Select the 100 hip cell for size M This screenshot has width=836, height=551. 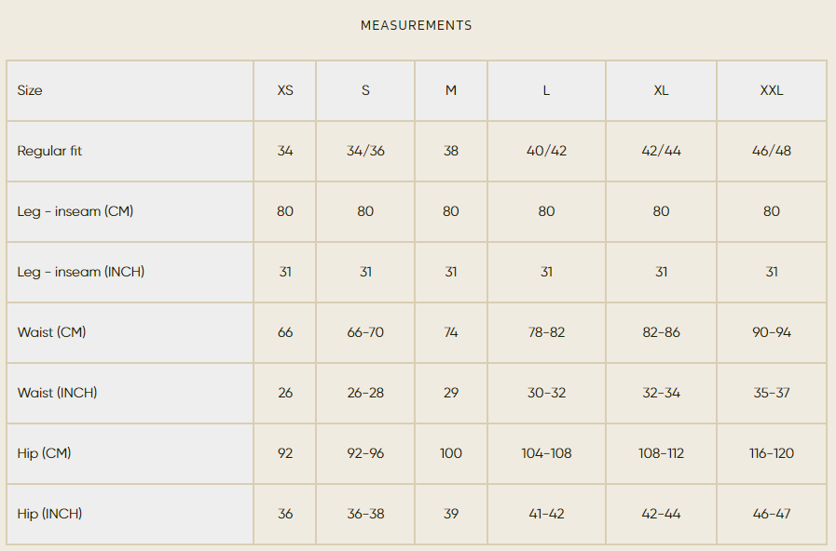click(451, 453)
